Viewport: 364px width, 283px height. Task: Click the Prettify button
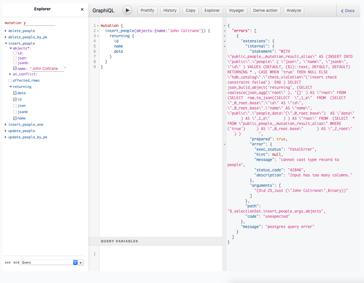coord(147,10)
